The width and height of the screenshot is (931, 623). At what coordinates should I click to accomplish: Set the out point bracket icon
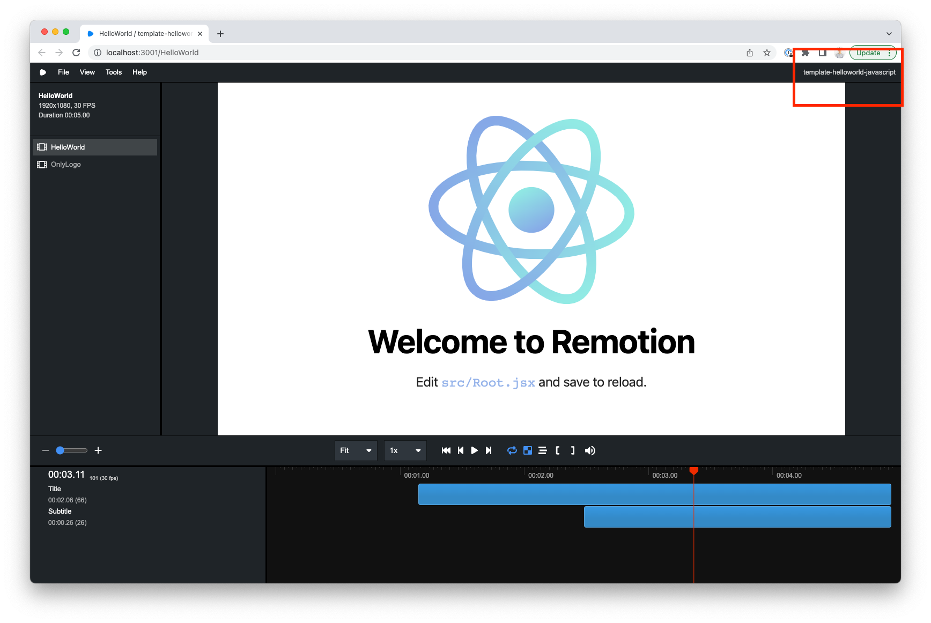coord(572,450)
